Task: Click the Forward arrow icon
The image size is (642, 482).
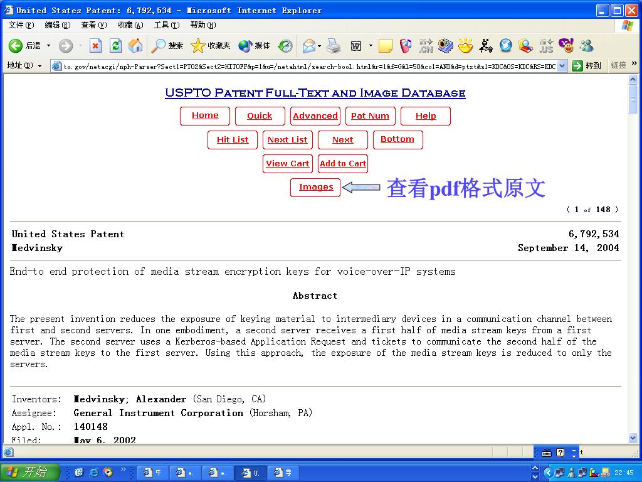Action: point(65,45)
